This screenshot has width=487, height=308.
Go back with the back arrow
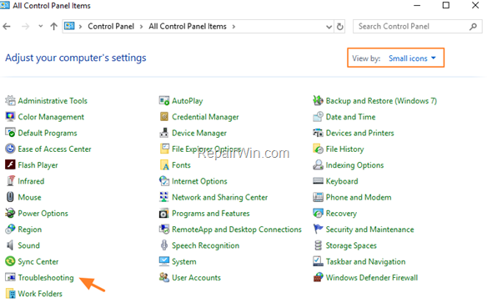coord(7,27)
